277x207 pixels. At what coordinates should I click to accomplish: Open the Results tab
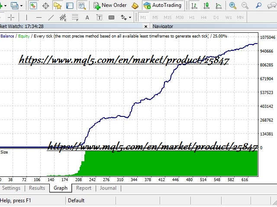tap(37, 188)
